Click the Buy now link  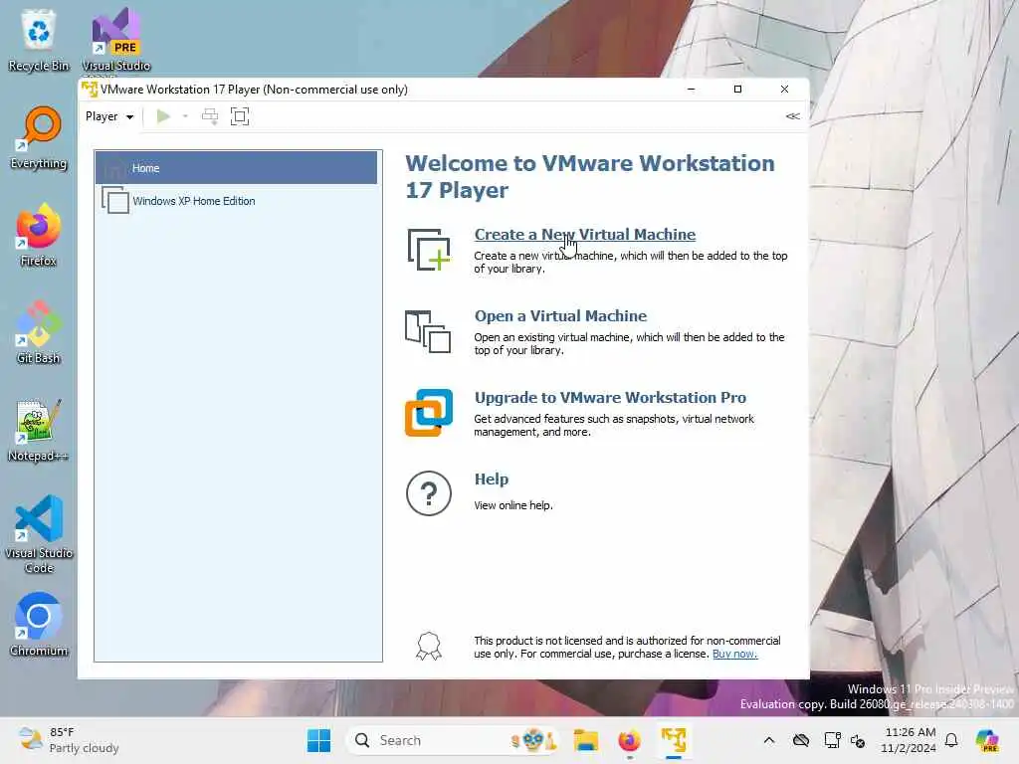click(x=735, y=654)
